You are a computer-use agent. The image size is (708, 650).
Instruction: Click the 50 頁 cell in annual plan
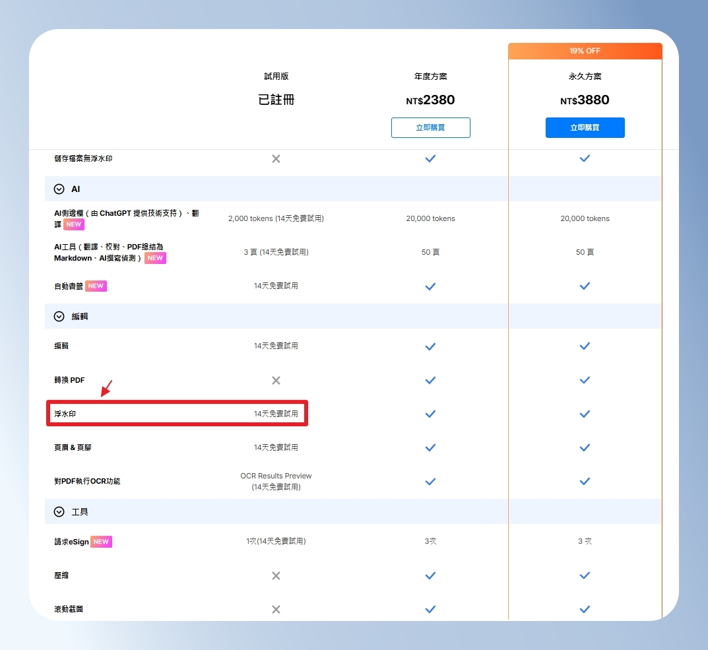430,252
